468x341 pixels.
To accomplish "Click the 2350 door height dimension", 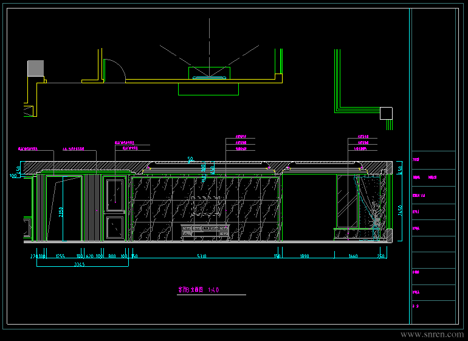I will 61,212.
